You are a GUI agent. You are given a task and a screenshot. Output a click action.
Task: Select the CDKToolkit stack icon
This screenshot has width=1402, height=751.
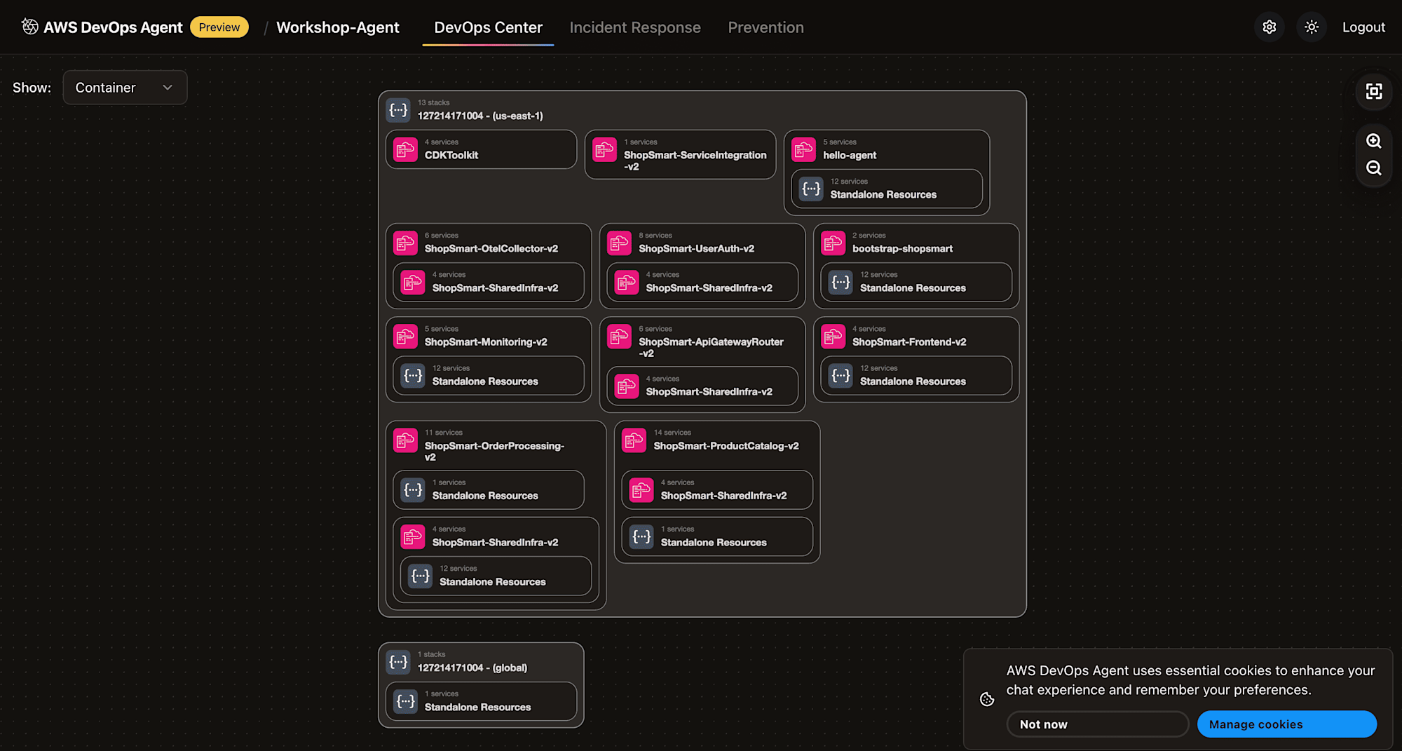click(405, 149)
